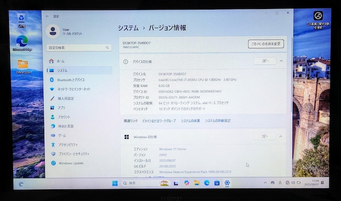Click the Windows 11 Home edition text
341x201 pixels.
pyautogui.click(x=173, y=149)
